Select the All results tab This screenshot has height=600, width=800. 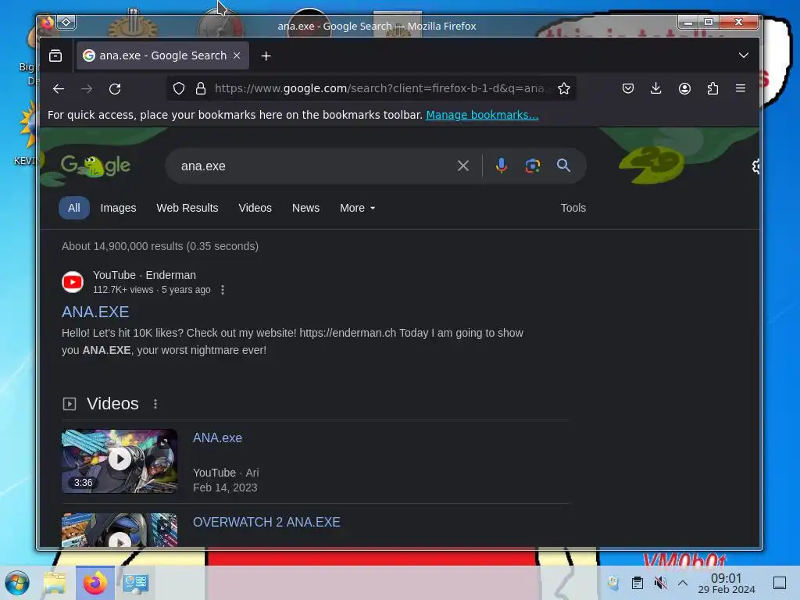(74, 208)
